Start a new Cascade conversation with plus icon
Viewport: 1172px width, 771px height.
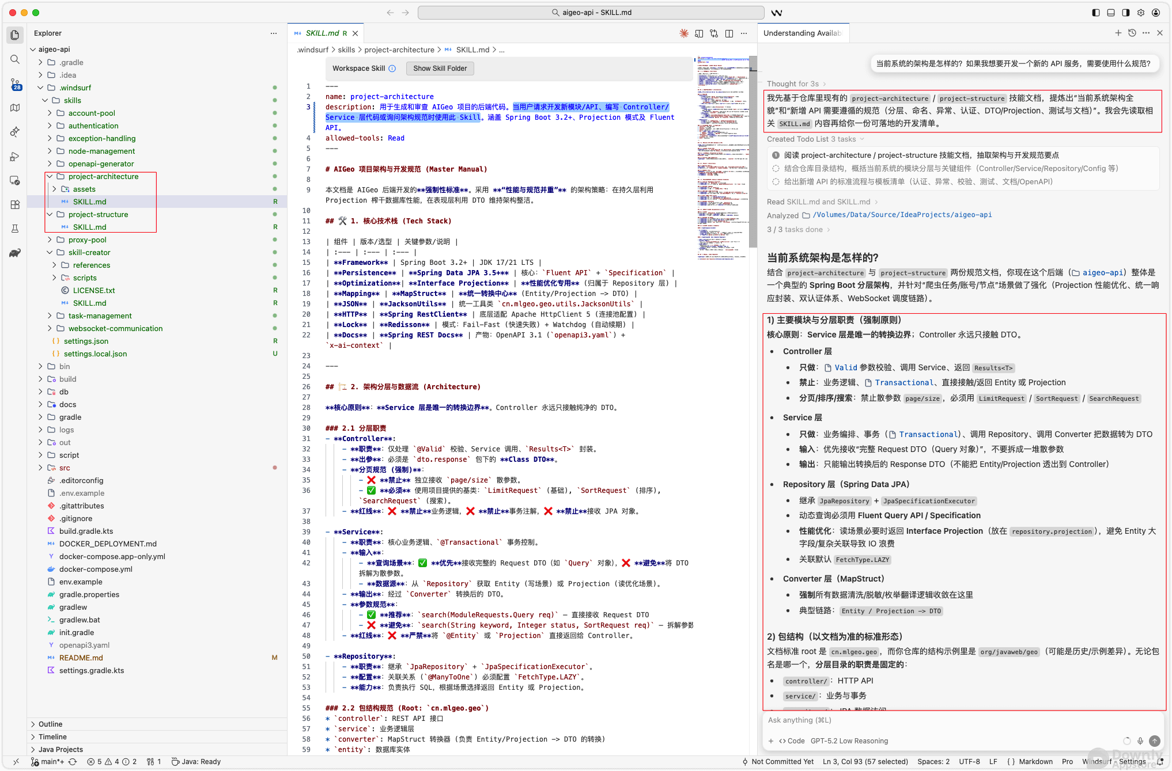pos(1118,33)
